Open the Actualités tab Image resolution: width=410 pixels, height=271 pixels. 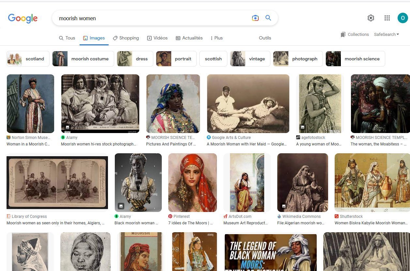coord(189,38)
